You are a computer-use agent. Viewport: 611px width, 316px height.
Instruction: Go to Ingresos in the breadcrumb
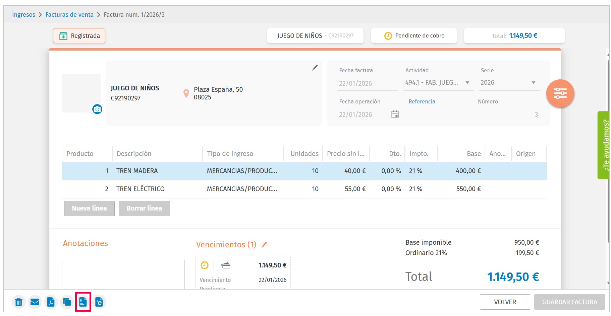click(23, 15)
